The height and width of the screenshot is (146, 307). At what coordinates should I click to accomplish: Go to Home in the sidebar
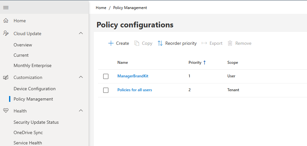point(20,21)
